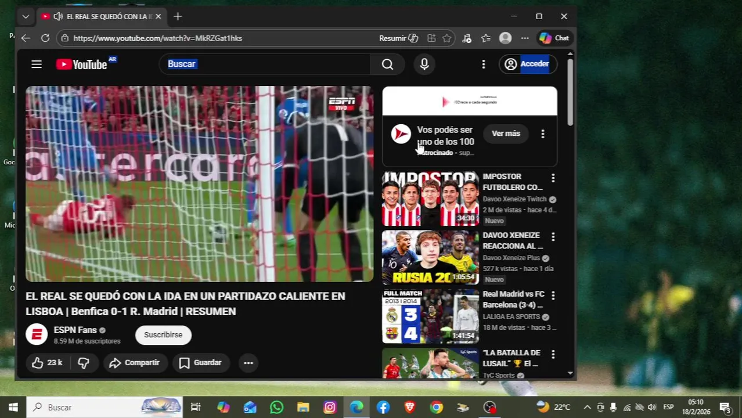Click the YouTube search magnifier button
Image resolution: width=742 pixels, height=418 pixels.
click(x=387, y=64)
